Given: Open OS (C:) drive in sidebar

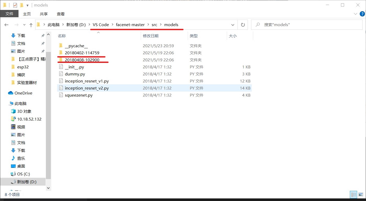Looking at the screenshot, I should (23, 174).
